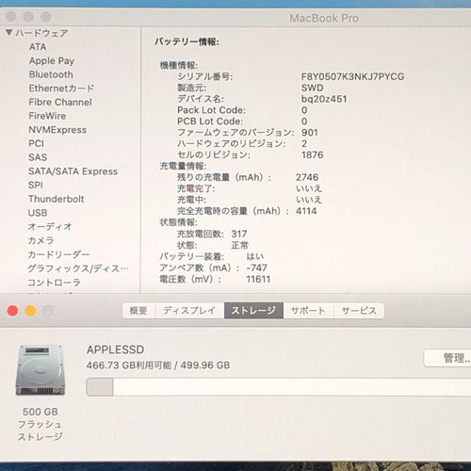Screen dimensions: 471x471
Task: Click full charge capacity value 4114
Action: pyautogui.click(x=306, y=211)
